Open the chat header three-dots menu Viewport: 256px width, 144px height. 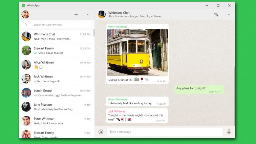(228, 14)
